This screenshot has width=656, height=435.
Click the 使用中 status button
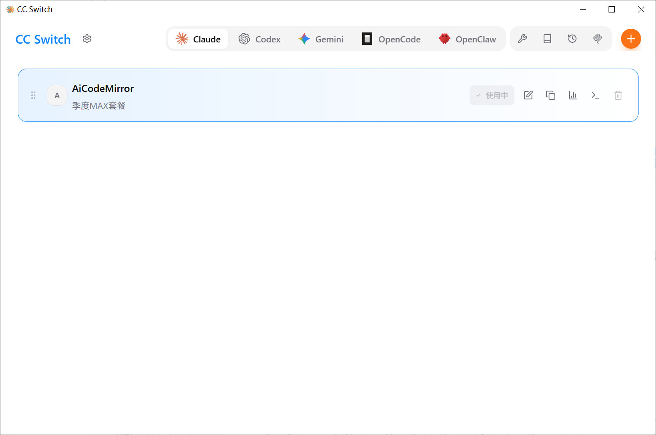click(x=492, y=95)
